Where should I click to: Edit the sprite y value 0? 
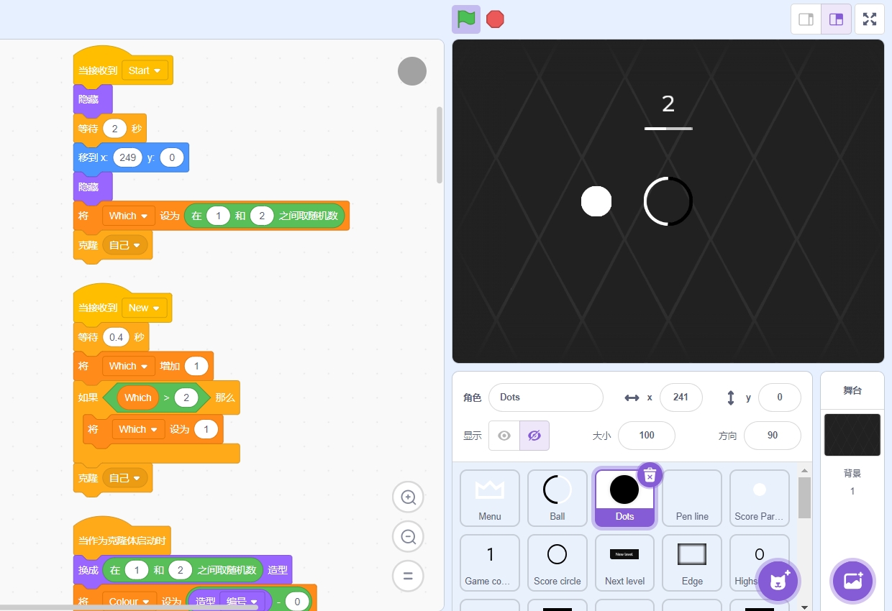780,398
